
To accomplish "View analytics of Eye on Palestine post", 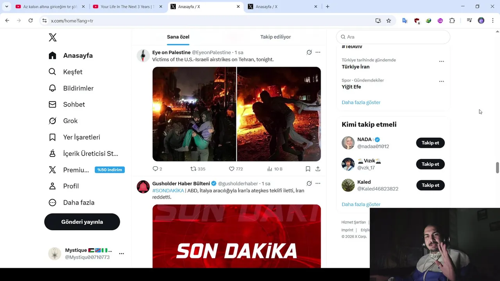I will 275,169.
